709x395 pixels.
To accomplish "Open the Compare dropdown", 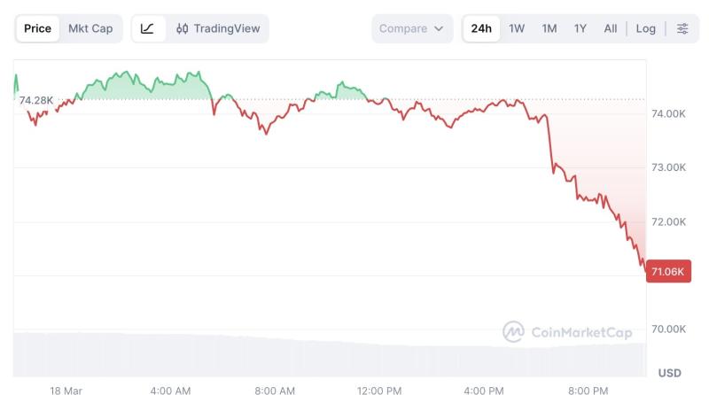I will click(412, 28).
